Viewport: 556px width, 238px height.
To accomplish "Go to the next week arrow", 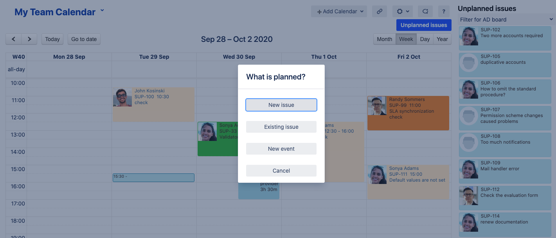I will 29,39.
